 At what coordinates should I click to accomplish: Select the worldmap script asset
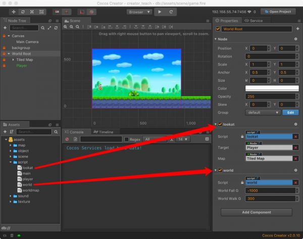(31, 190)
